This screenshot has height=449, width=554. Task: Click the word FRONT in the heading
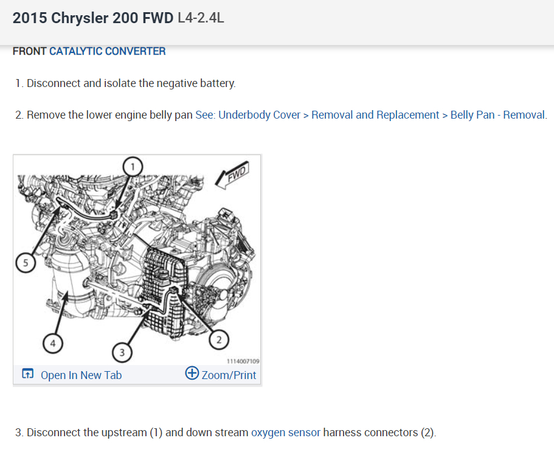[29, 51]
